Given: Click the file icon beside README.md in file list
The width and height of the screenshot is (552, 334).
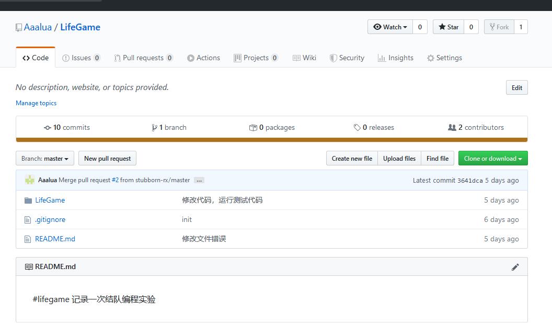Looking at the screenshot, I should 28,239.
